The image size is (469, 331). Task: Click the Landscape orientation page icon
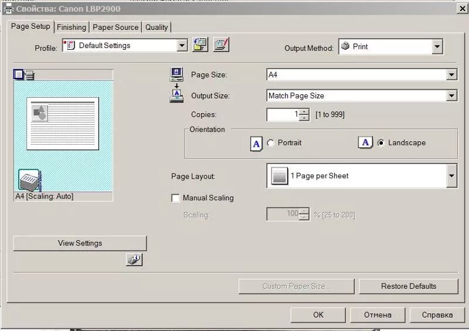(x=365, y=142)
